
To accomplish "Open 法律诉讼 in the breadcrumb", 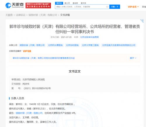I will click(20, 15).
